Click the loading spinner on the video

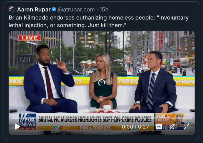point(101,83)
